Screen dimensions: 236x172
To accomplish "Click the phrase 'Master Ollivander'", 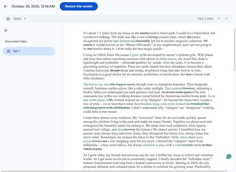I will [138, 45].
